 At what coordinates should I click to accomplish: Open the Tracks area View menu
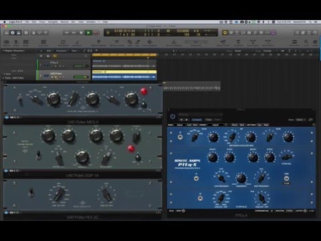tap(74, 51)
